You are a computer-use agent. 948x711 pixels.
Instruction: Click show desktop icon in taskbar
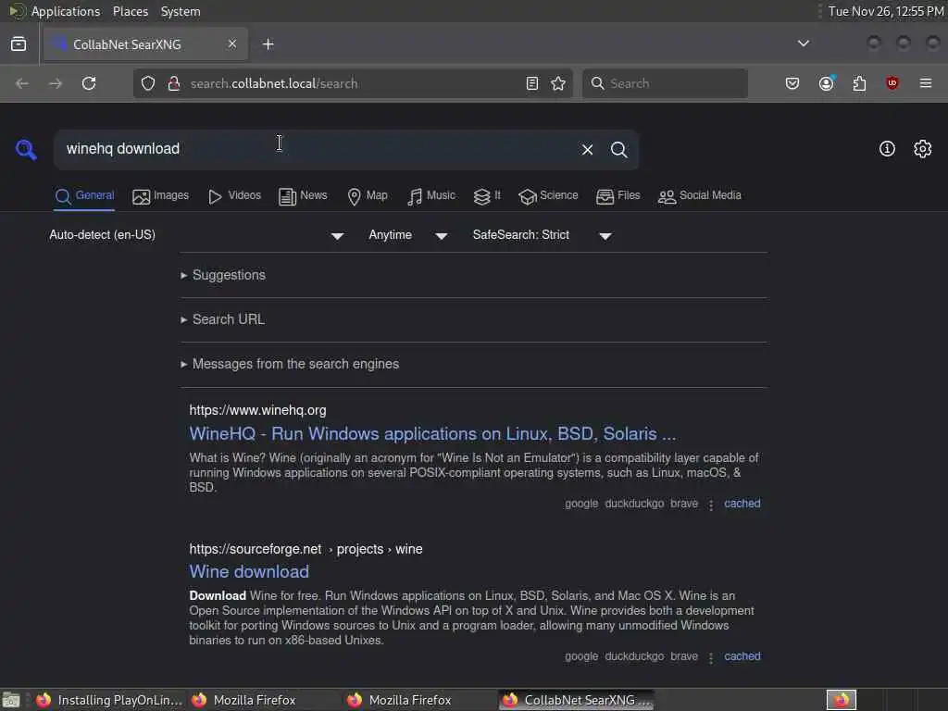(x=11, y=700)
